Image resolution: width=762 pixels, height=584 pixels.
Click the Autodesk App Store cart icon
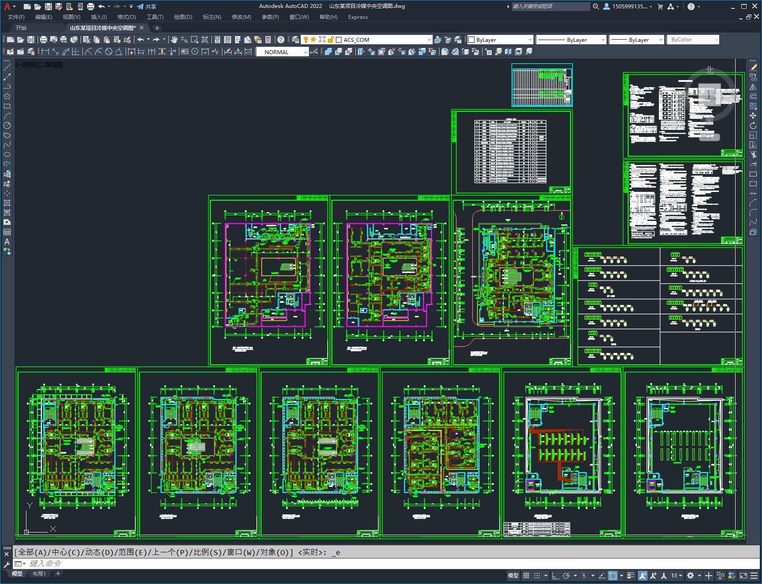coord(660,6)
